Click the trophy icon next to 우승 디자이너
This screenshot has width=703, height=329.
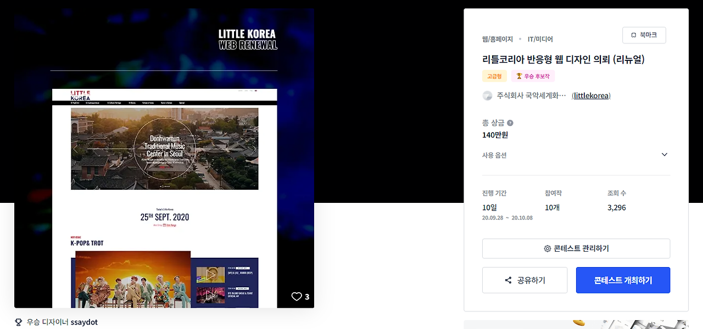[x=19, y=322]
